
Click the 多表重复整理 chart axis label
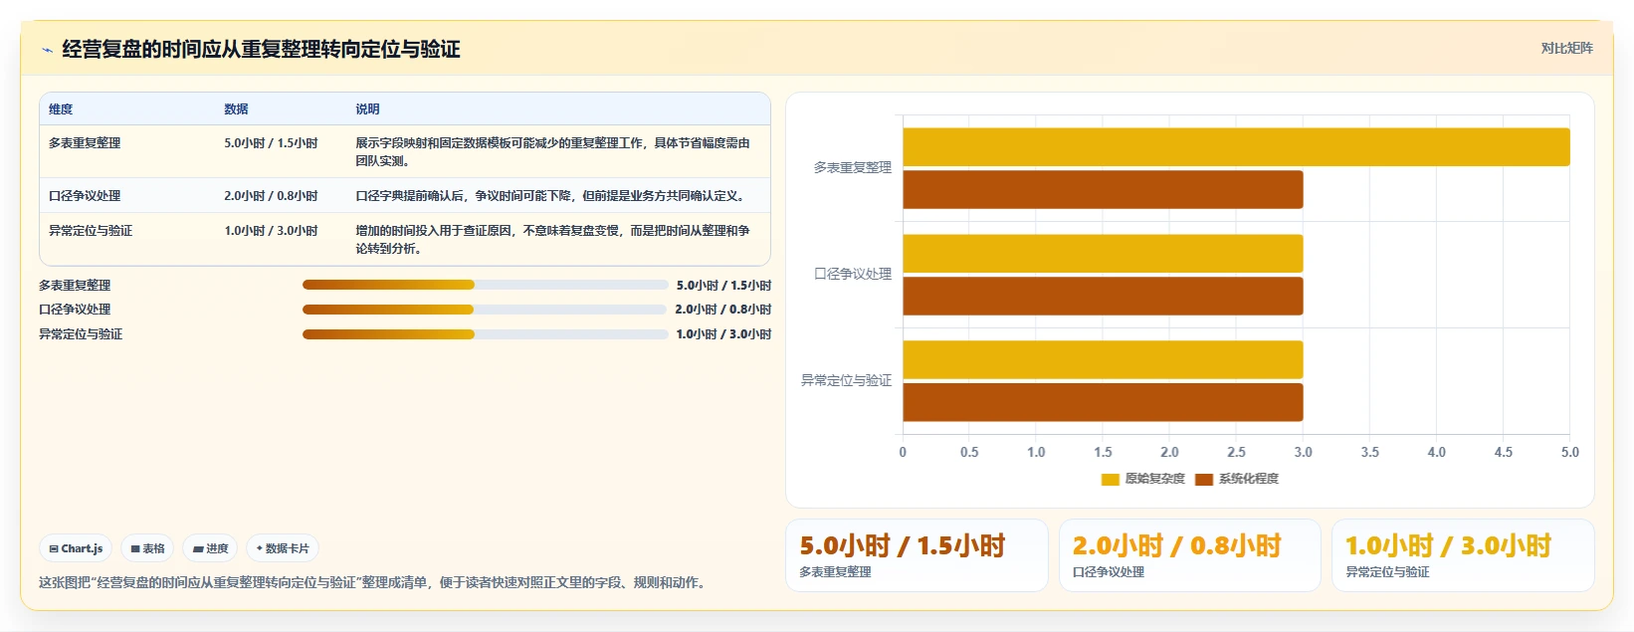click(853, 167)
